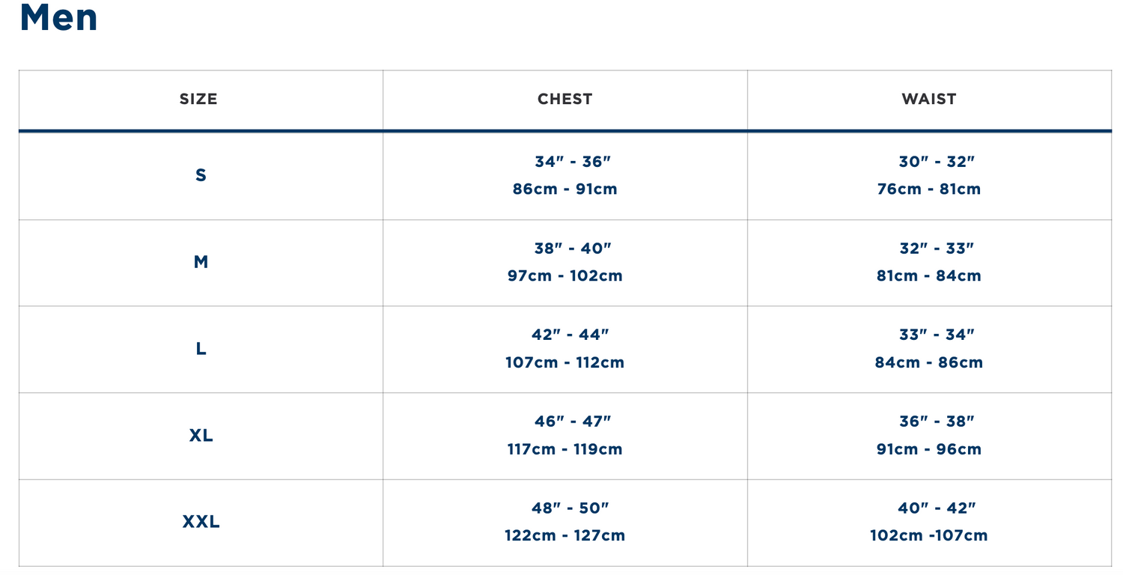
Task: Click the CHEST column header
Action: (x=564, y=99)
